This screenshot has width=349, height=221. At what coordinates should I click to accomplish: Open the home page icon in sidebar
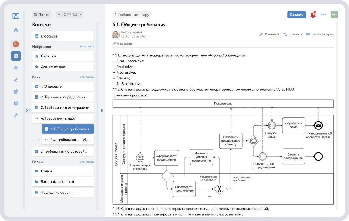click(16, 30)
